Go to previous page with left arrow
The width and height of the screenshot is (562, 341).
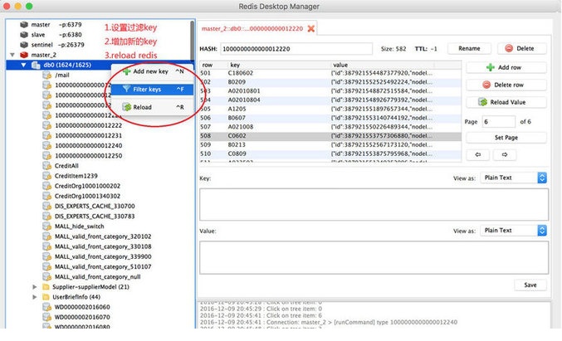[x=477, y=155]
